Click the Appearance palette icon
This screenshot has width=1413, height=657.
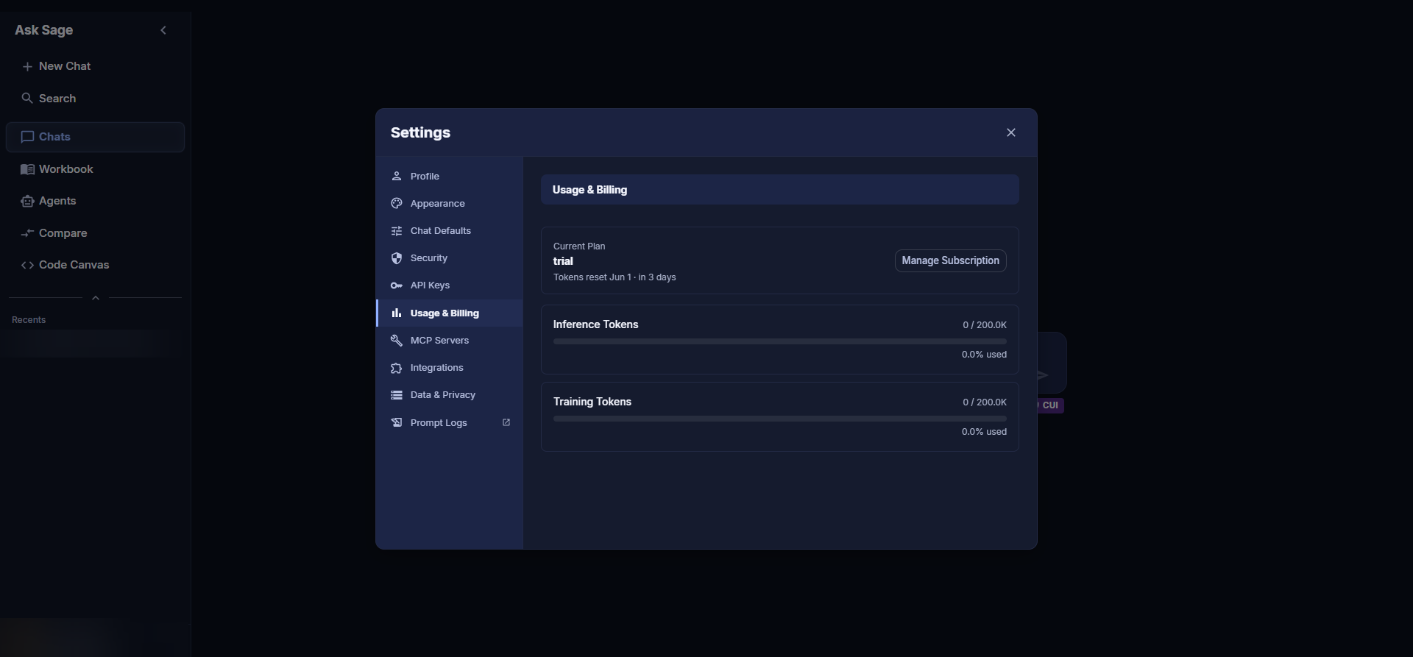click(x=397, y=204)
